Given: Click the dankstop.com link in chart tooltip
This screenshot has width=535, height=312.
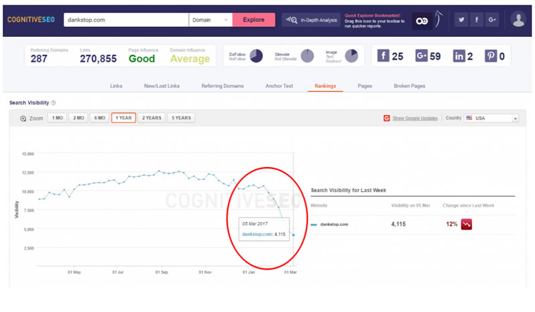Looking at the screenshot, I should click(x=257, y=234).
